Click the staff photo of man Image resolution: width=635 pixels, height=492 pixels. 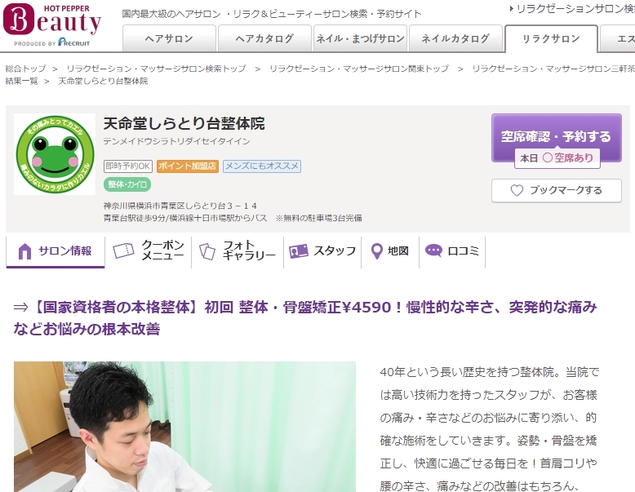click(x=184, y=427)
